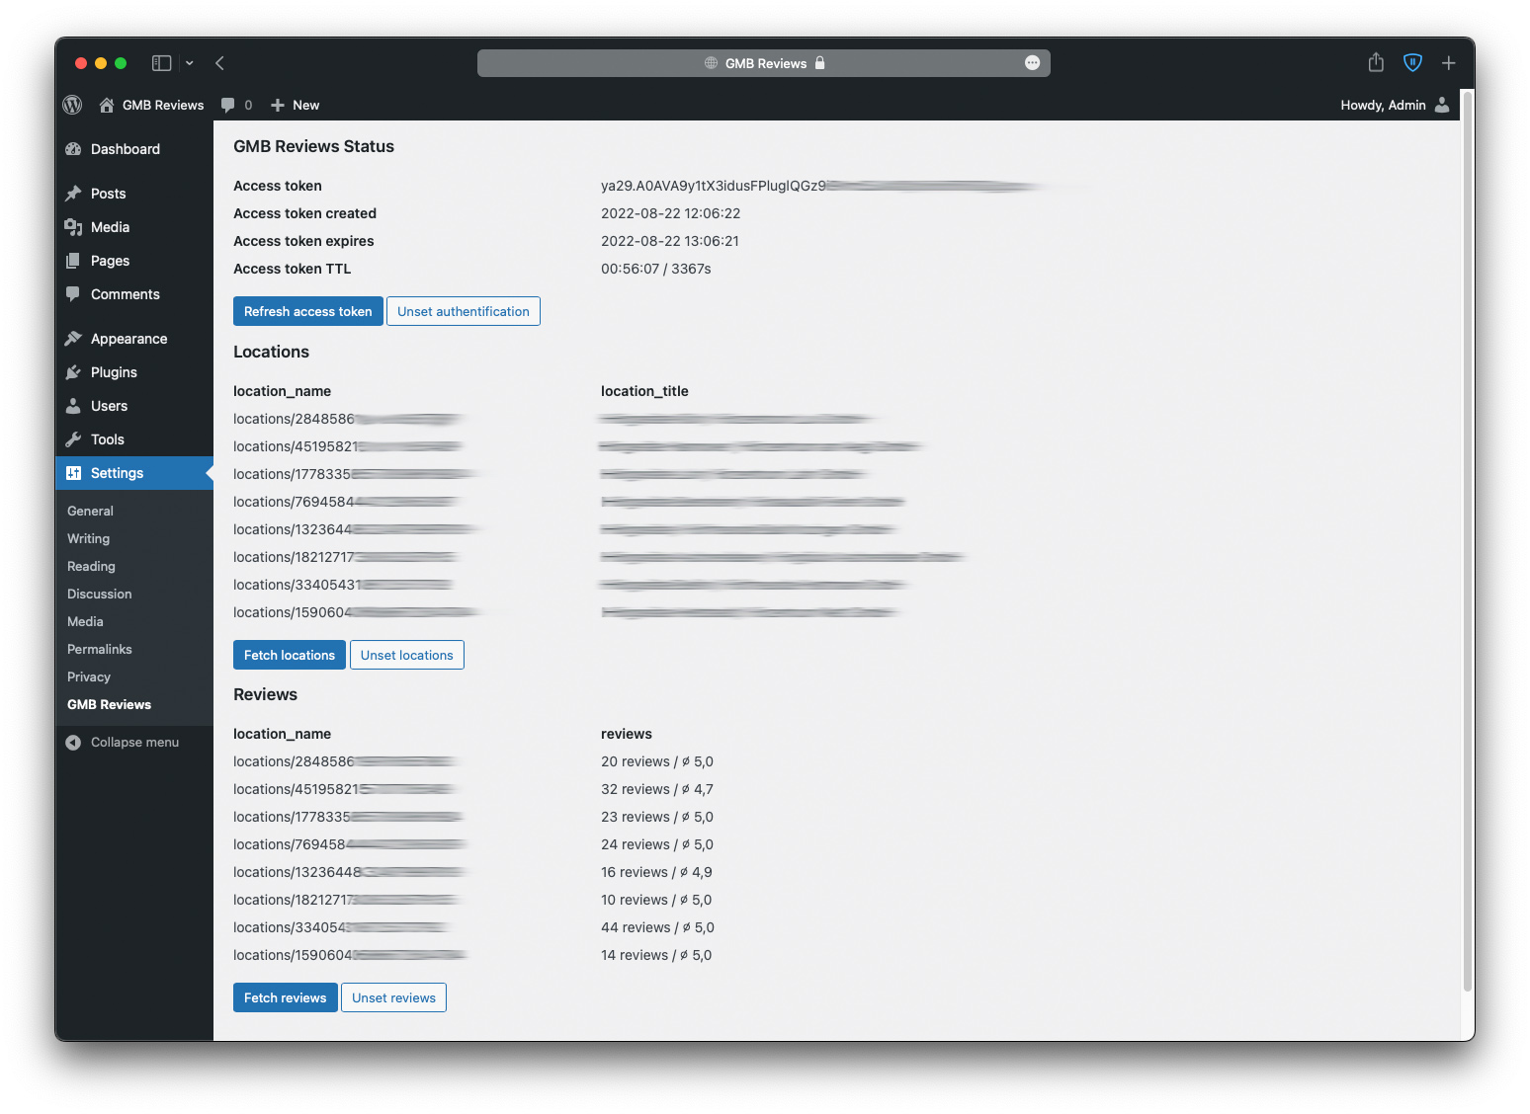Image resolution: width=1530 pixels, height=1114 pixels.
Task: Click the Safari address bar field
Action: (x=764, y=63)
